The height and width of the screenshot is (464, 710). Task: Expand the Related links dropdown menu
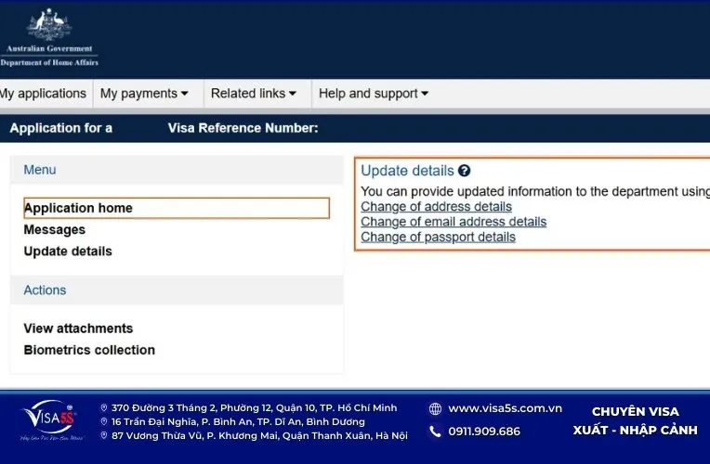click(x=254, y=93)
